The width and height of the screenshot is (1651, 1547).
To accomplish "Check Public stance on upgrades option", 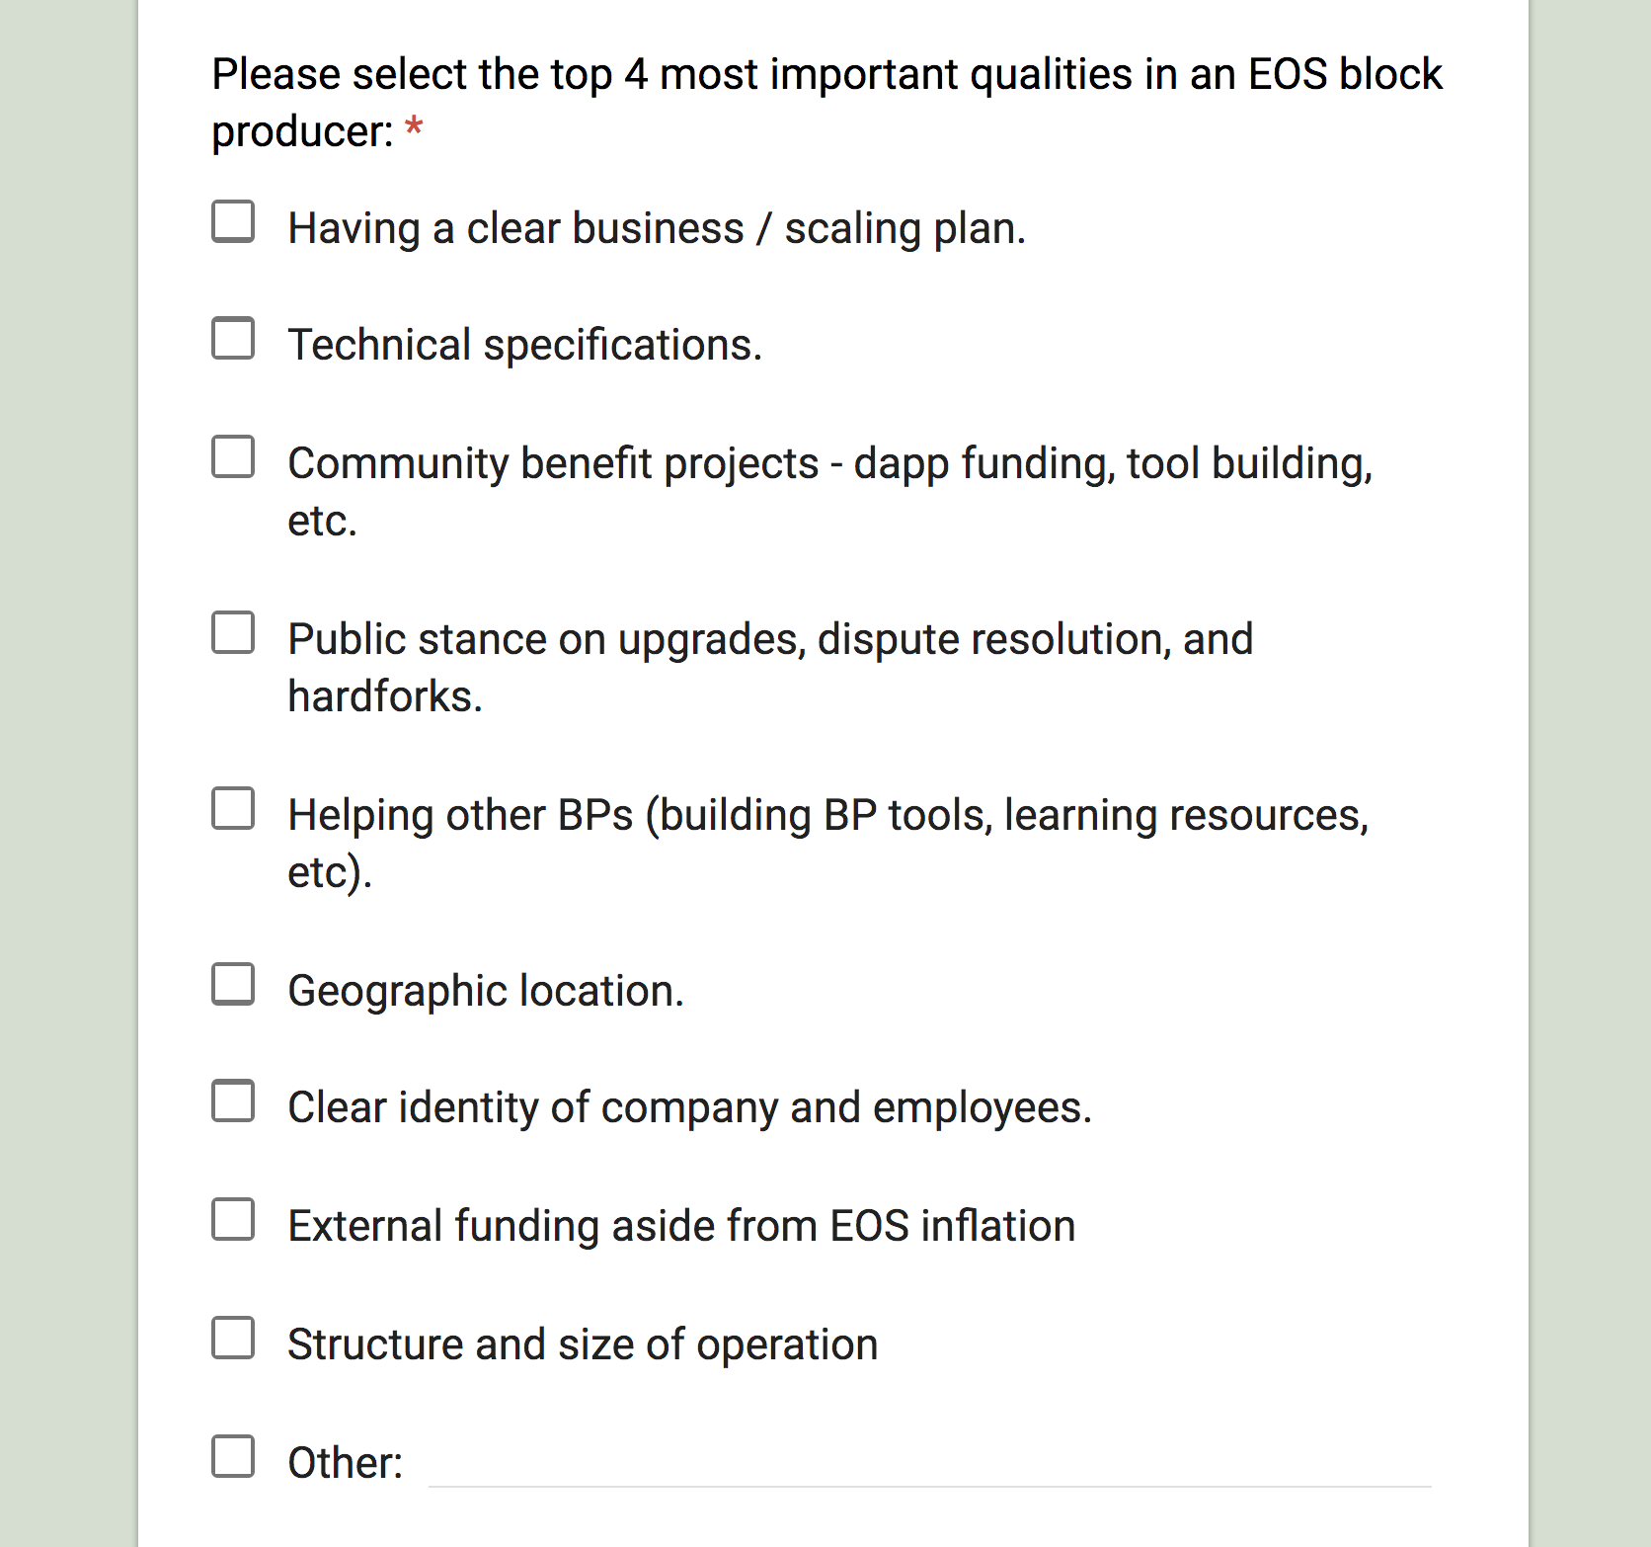I will (233, 632).
